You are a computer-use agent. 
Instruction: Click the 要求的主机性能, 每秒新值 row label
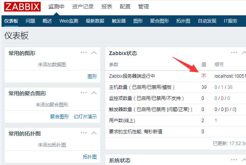[135, 132]
